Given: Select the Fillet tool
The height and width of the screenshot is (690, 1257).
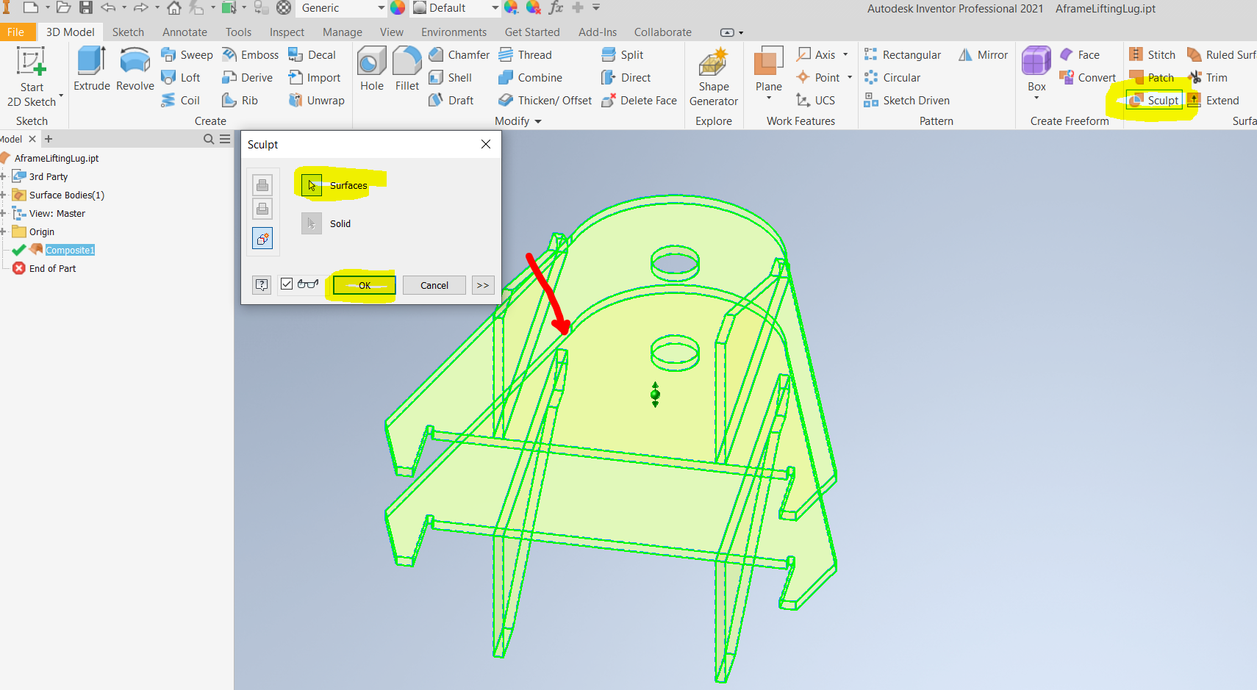Looking at the screenshot, I should point(407,70).
